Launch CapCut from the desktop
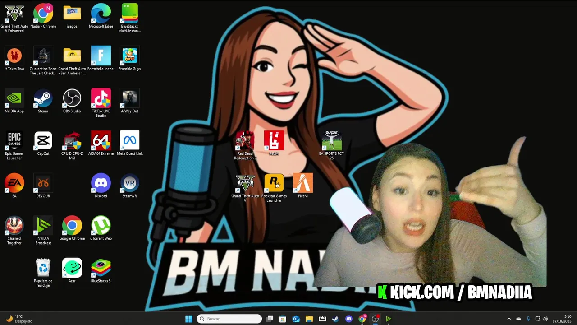Image resolution: width=577 pixels, height=325 pixels. point(43,144)
